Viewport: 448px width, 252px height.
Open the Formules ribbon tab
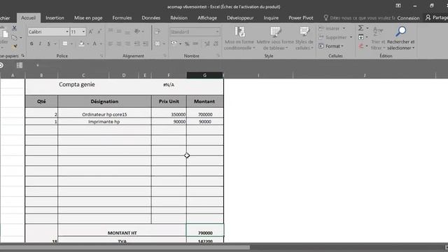122,17
